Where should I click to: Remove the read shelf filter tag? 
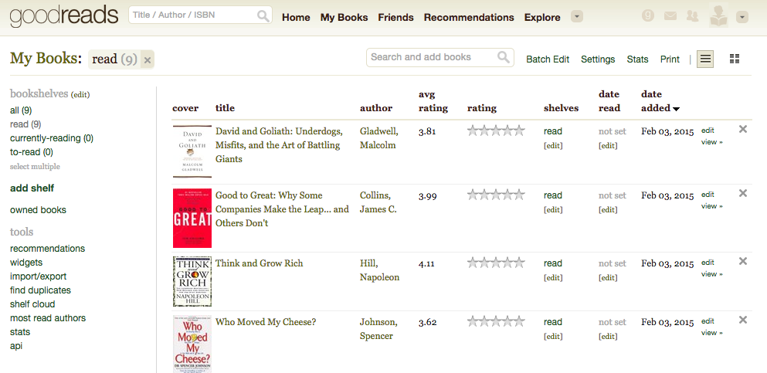148,59
